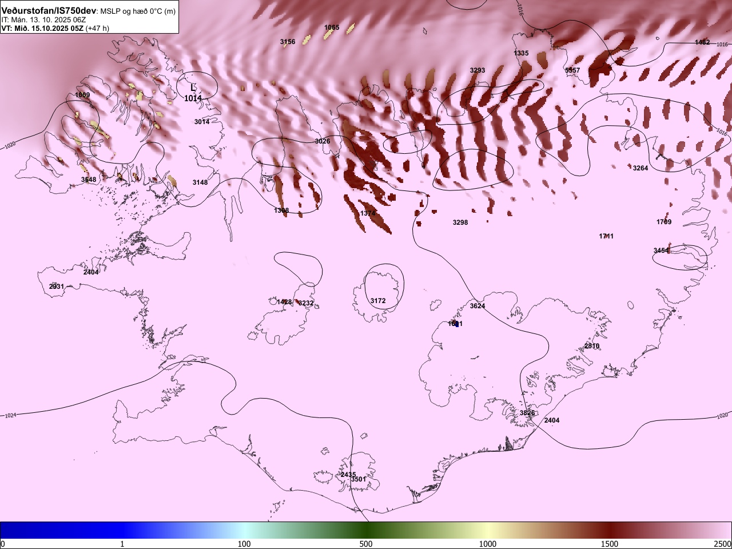Click the 1065 height label
The height and width of the screenshot is (549, 732).
(332, 27)
